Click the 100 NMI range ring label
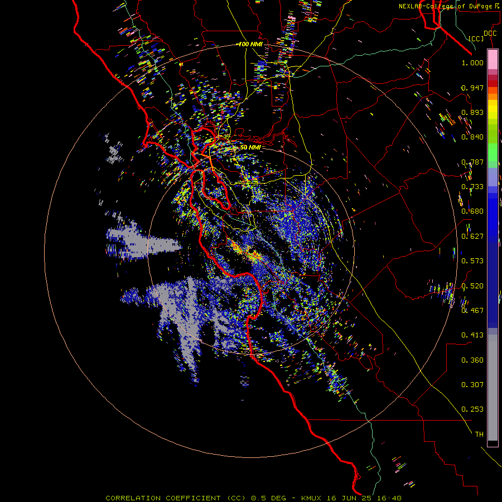 [250, 44]
